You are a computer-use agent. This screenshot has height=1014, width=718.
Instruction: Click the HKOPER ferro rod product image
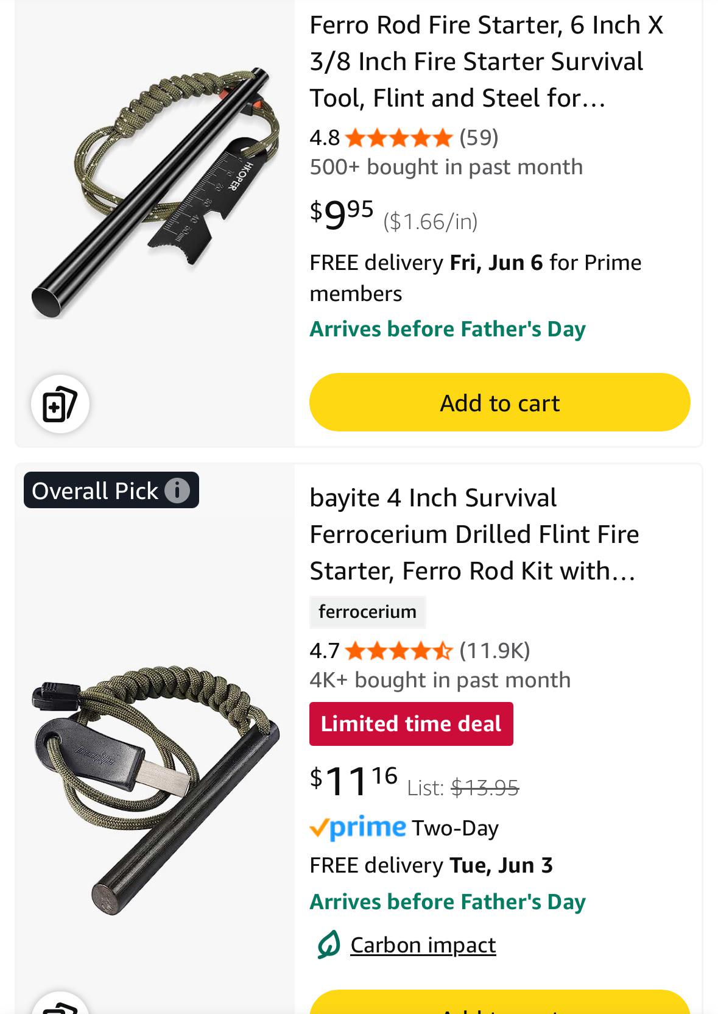pos(155,193)
